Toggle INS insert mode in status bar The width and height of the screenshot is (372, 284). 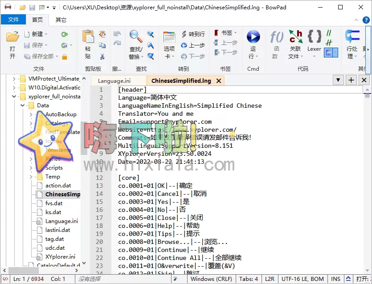coord(335,279)
